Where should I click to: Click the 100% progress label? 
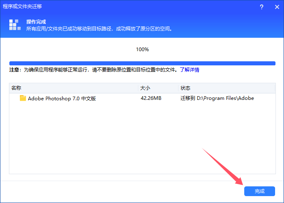(x=142, y=50)
